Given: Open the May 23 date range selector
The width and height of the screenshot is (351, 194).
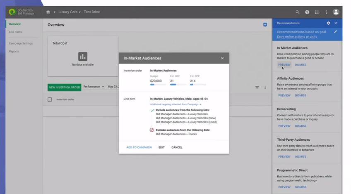Looking at the screenshot, I should tap(113, 87).
